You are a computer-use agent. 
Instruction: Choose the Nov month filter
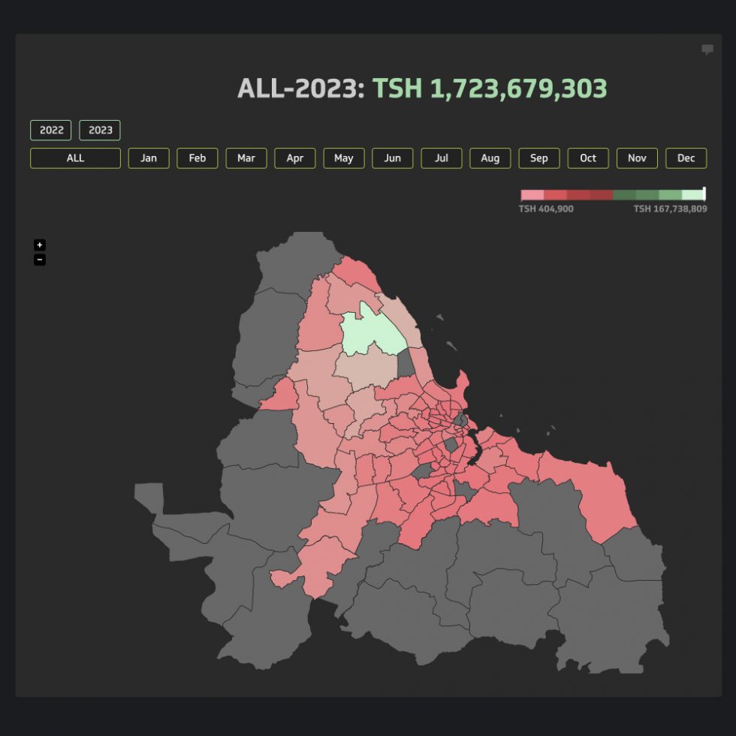tap(637, 158)
